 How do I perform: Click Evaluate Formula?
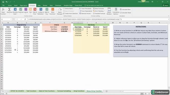pos(99,13)
